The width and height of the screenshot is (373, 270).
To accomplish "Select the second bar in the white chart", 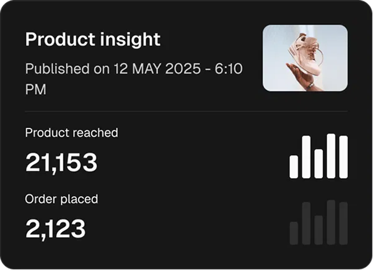I will 306,158.
